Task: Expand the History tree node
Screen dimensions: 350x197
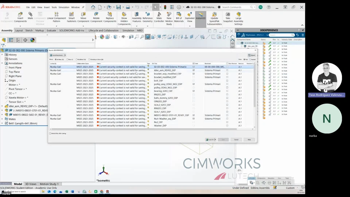Action: click(2, 54)
